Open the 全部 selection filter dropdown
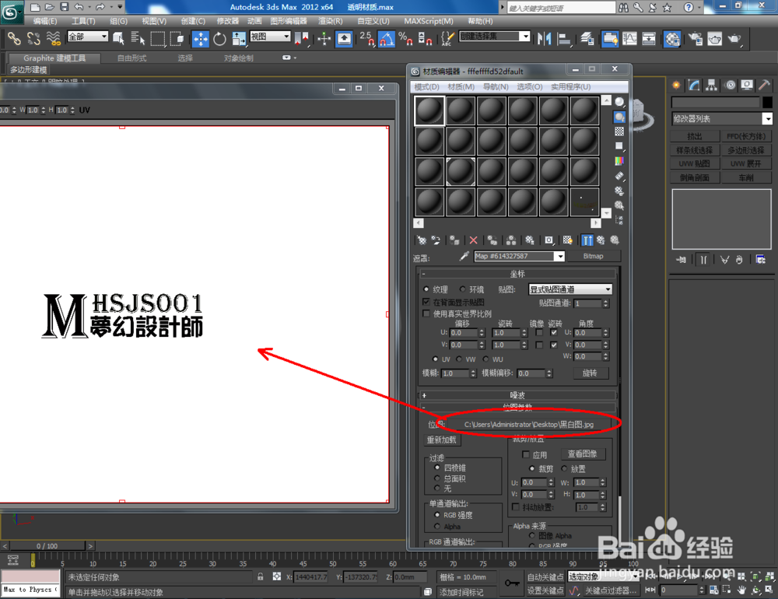 click(87, 37)
